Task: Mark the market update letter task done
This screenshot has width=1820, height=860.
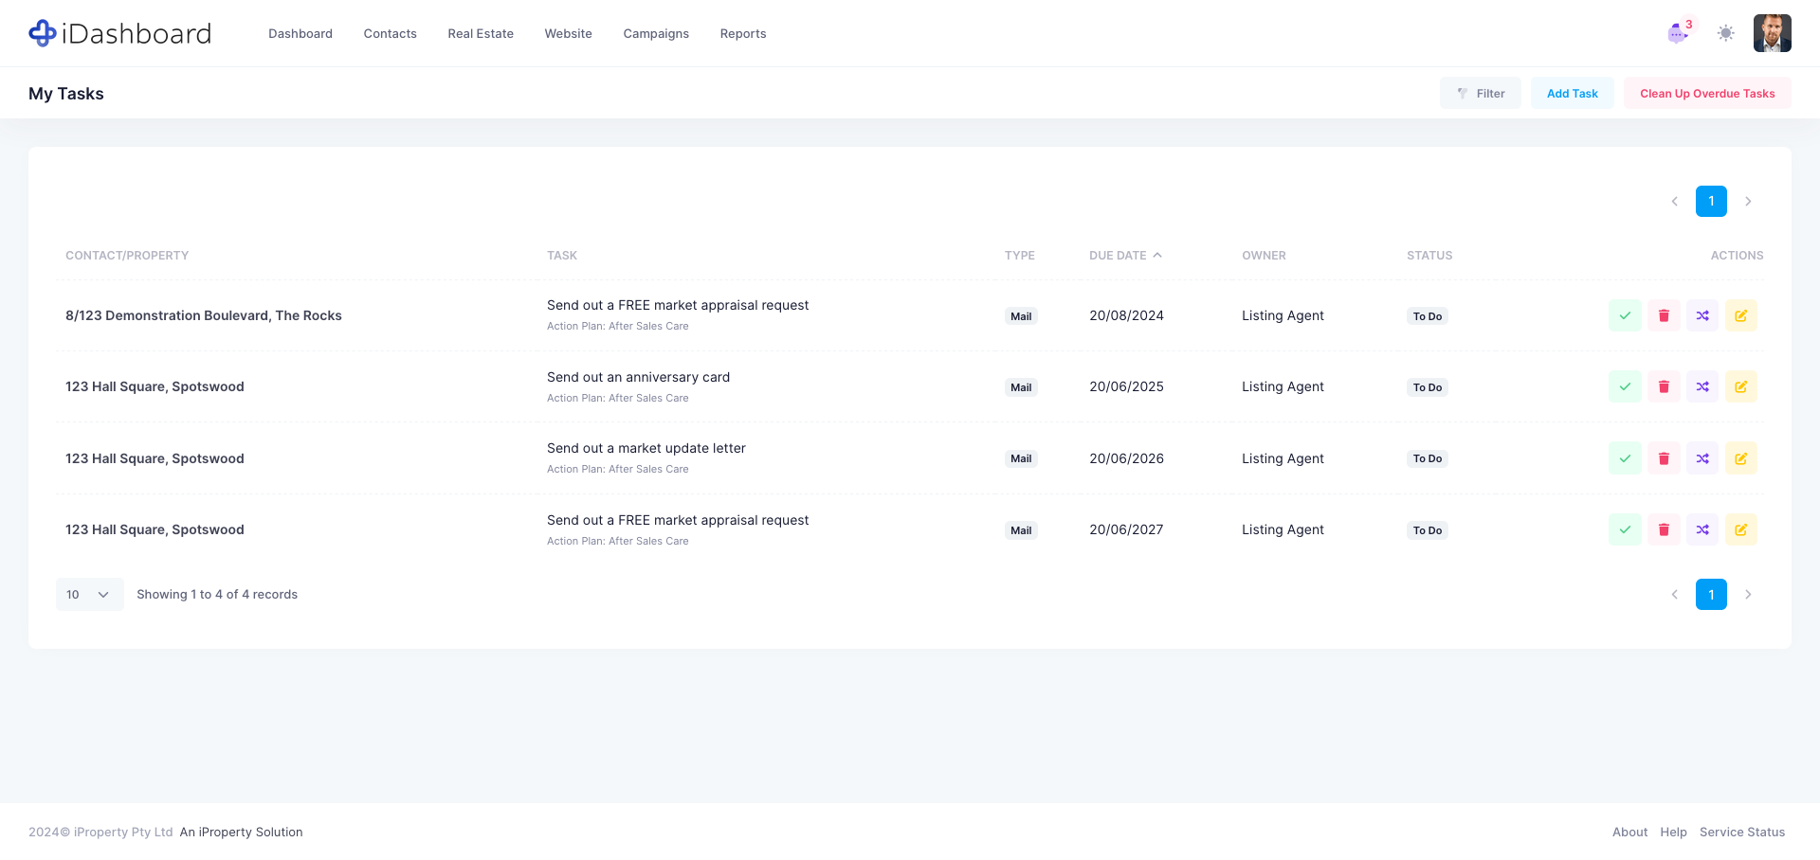Action: [x=1625, y=458]
